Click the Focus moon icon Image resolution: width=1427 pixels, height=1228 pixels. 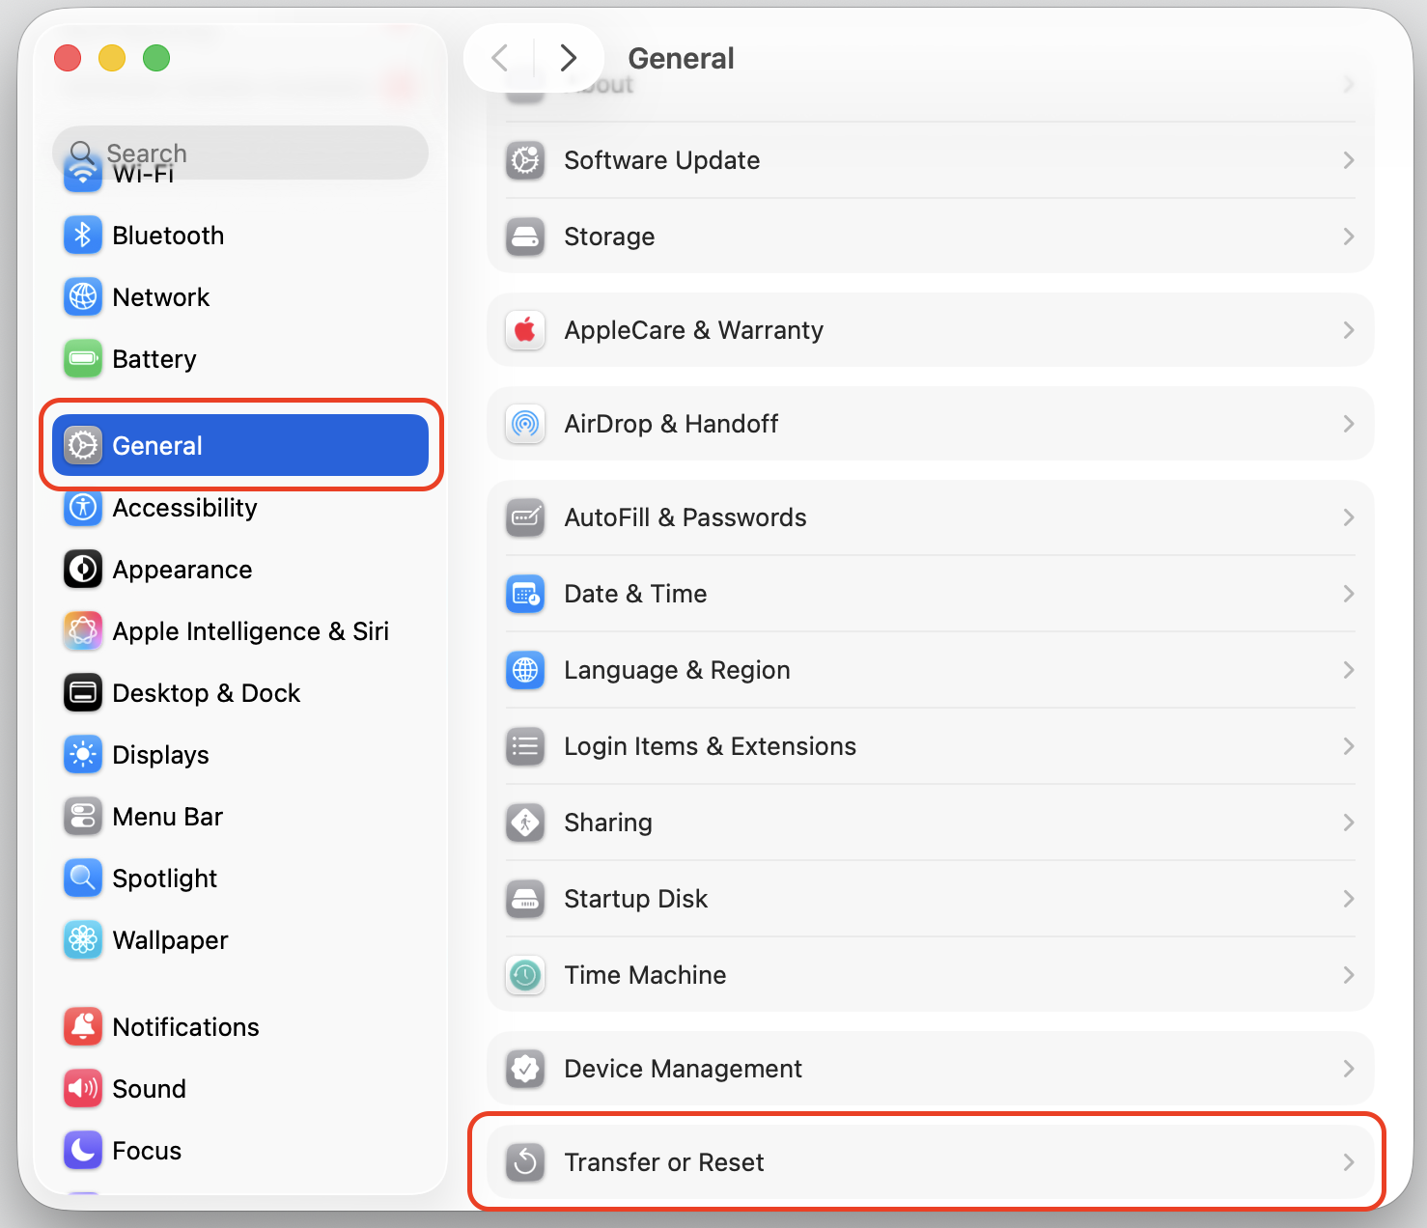83,1151
